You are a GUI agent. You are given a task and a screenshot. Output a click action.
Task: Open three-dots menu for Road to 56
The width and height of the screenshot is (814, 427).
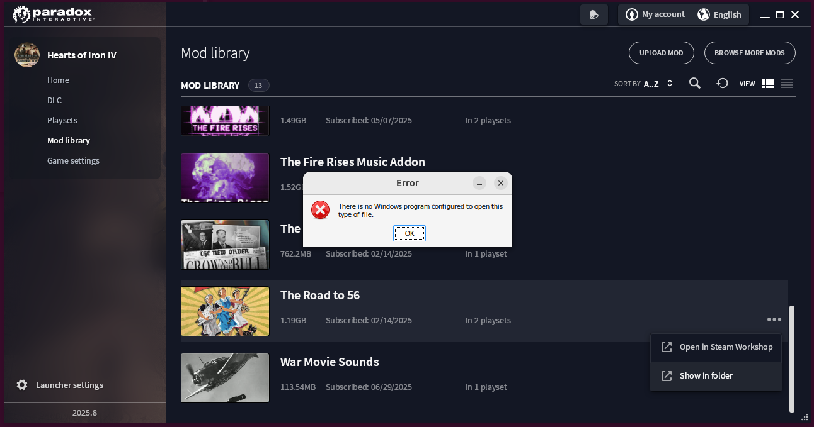774,319
